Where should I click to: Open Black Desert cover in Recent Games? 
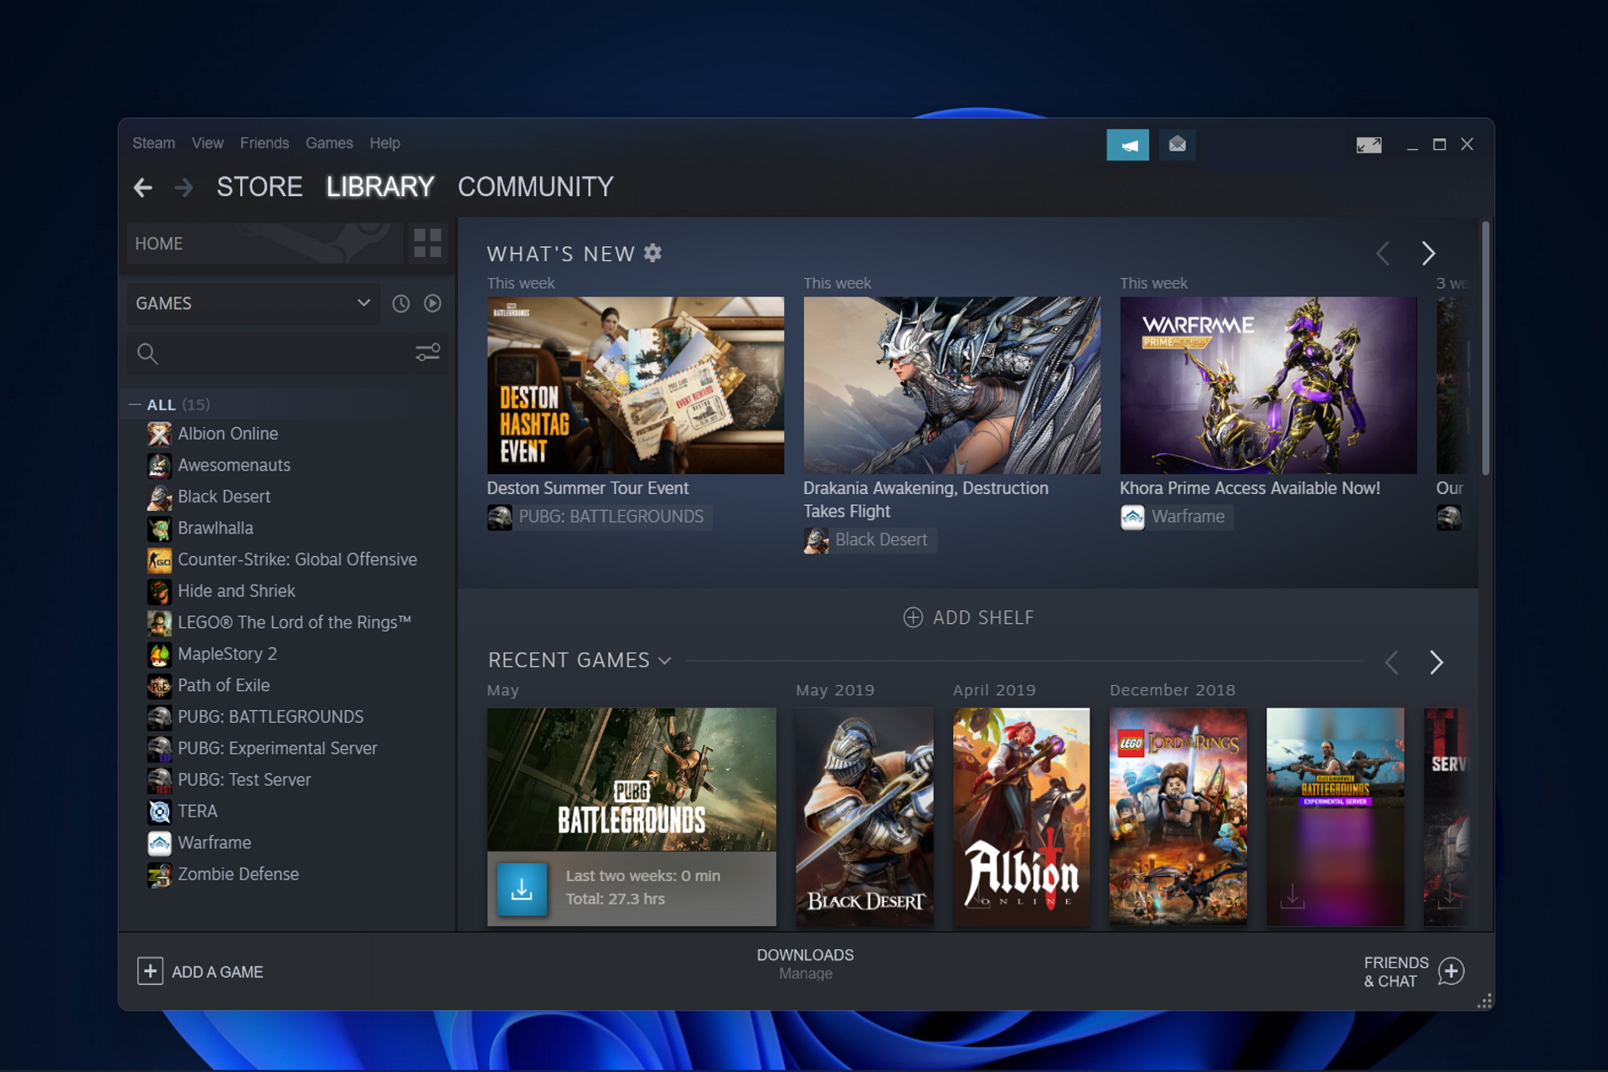tap(864, 817)
